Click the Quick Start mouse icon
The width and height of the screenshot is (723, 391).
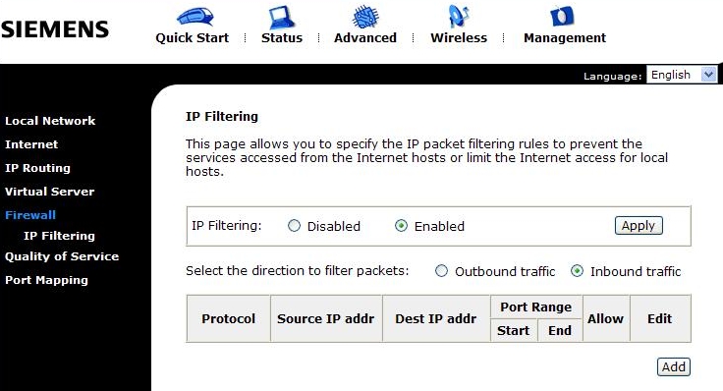point(195,17)
